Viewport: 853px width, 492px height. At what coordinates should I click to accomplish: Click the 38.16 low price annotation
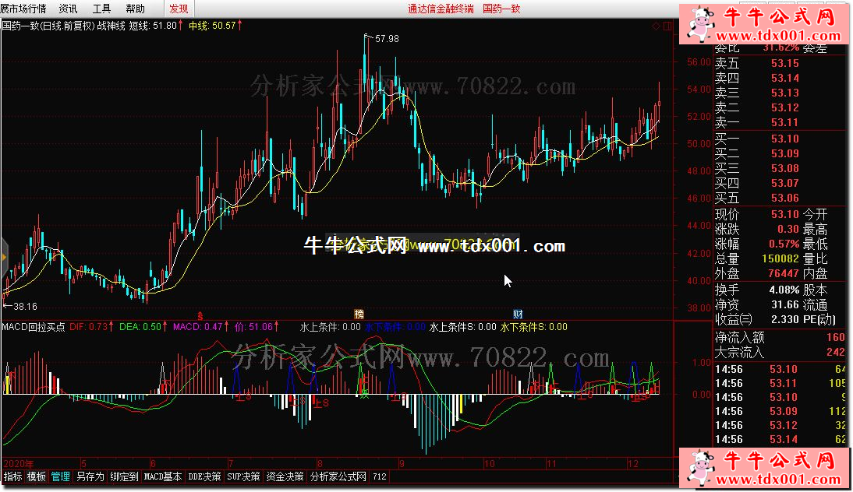click(25, 306)
